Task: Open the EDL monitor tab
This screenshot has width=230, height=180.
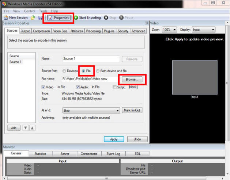Action: tap(137, 154)
